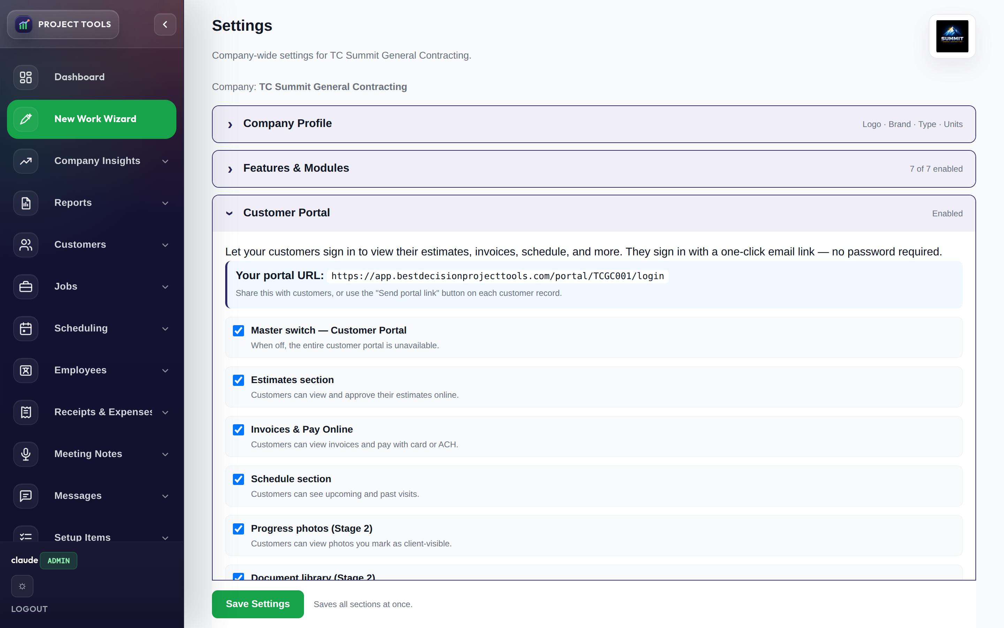Click the 'claude' username label
The height and width of the screenshot is (628, 1004).
24,560
